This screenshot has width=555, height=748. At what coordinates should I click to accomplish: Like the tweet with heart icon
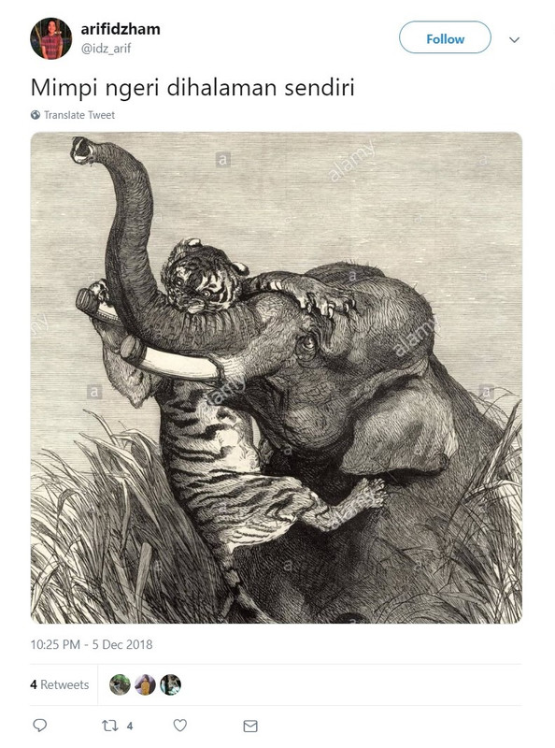coord(179,726)
